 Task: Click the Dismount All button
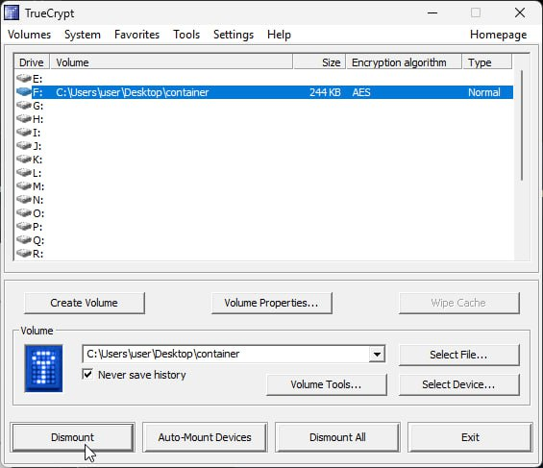337,437
